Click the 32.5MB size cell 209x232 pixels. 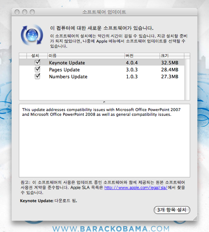(x=170, y=63)
